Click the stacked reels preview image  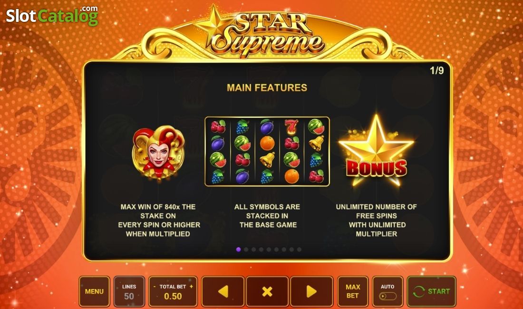267,151
